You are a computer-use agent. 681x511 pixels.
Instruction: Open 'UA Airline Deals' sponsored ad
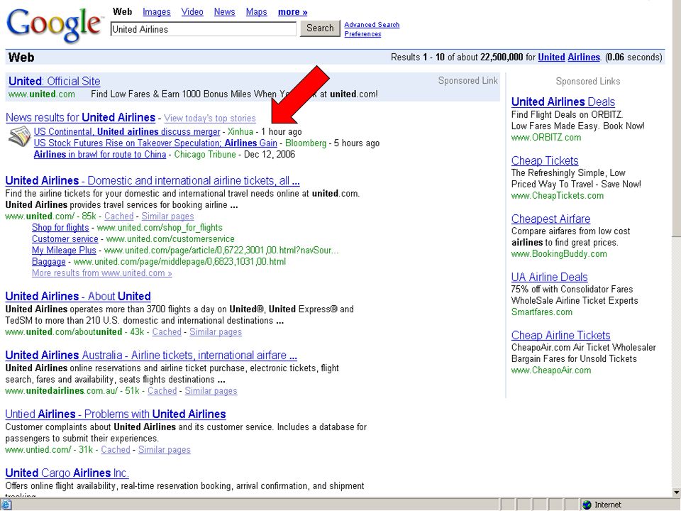pyautogui.click(x=549, y=277)
